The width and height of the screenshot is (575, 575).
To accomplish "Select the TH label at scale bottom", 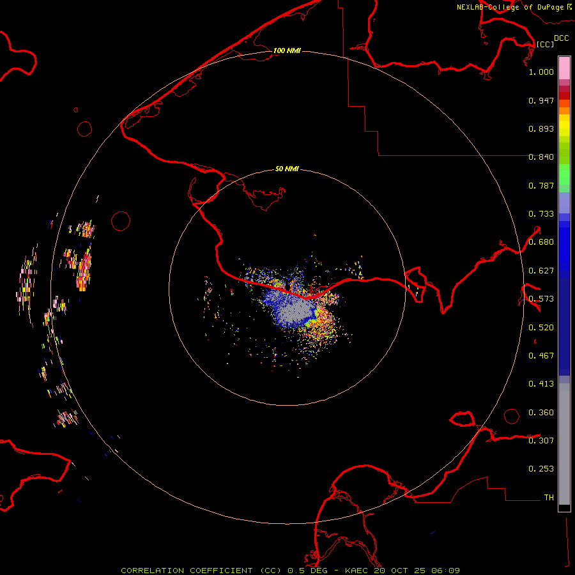I will coord(549,497).
